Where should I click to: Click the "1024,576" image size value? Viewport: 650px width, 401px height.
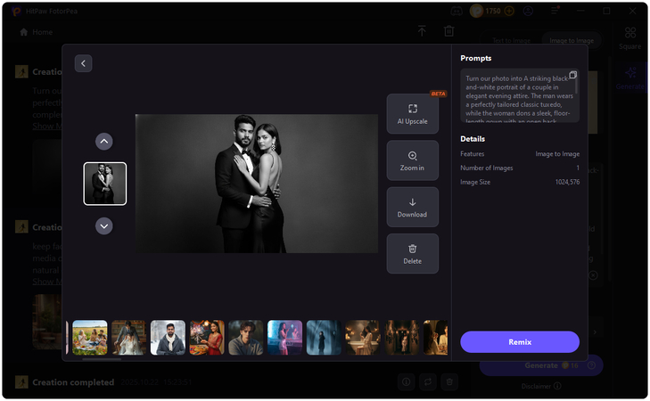tap(567, 182)
